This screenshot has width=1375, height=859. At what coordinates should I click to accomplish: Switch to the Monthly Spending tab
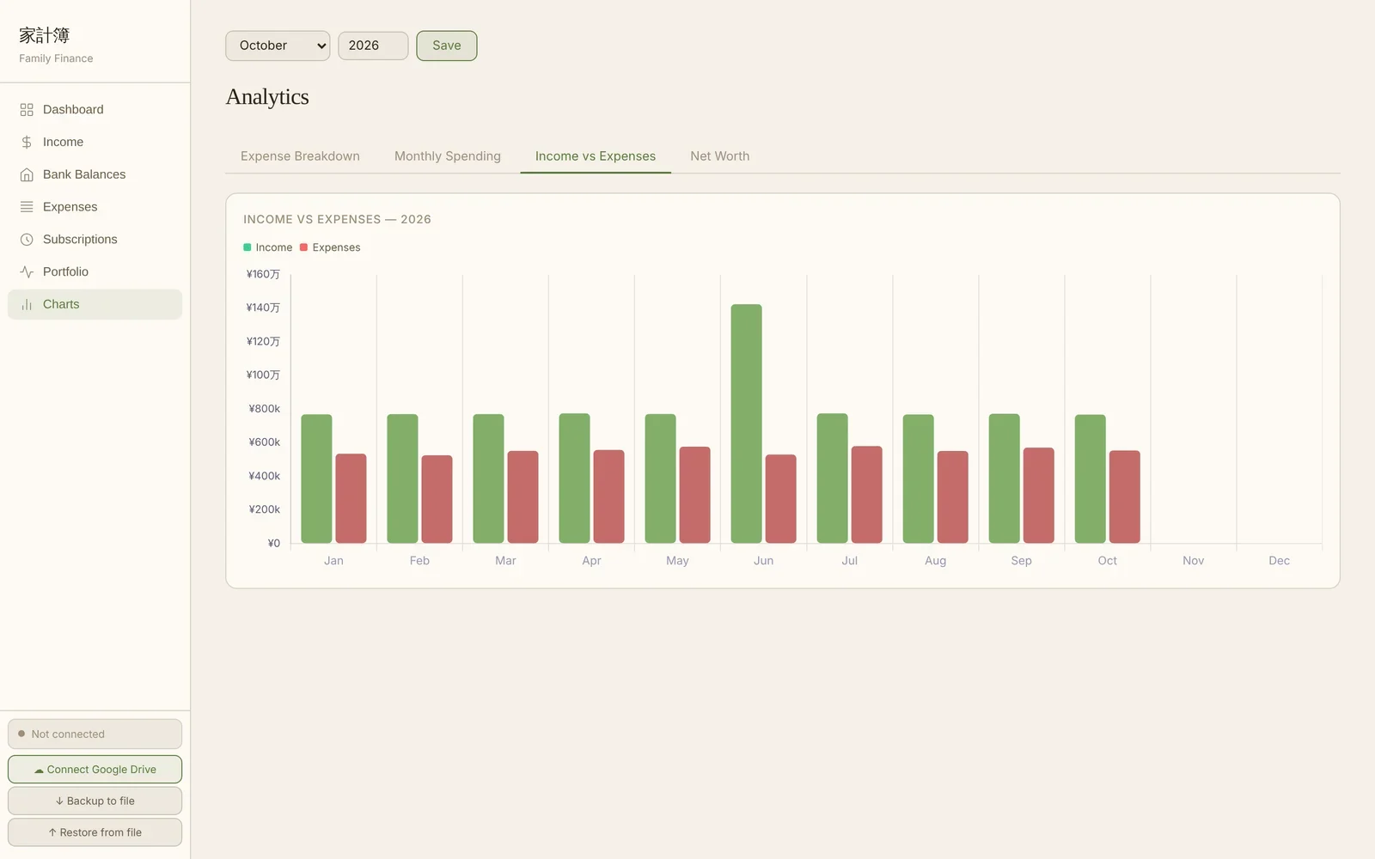[x=448, y=156]
